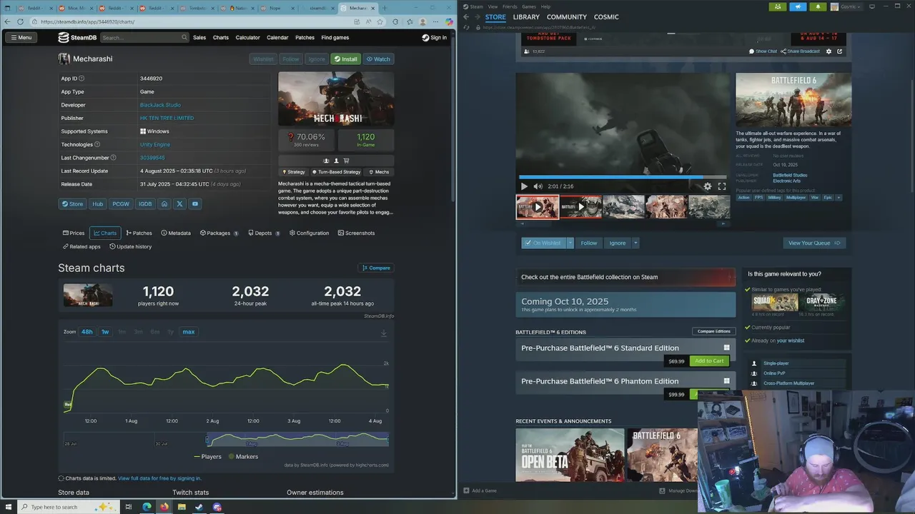Screen dimensions: 915x514
Task: Open the HK TEN TREE LIMITED publisher link
Action: [167, 118]
